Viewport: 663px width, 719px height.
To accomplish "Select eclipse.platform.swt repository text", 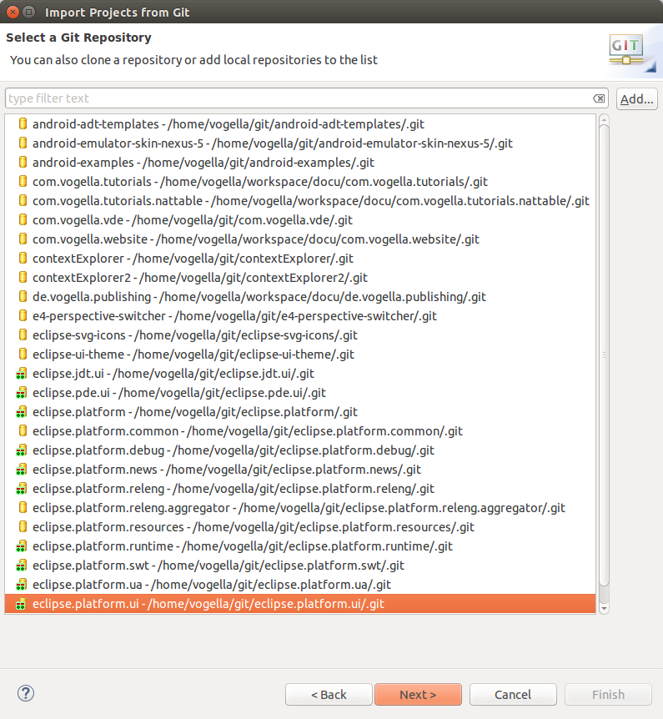I will tap(218, 566).
